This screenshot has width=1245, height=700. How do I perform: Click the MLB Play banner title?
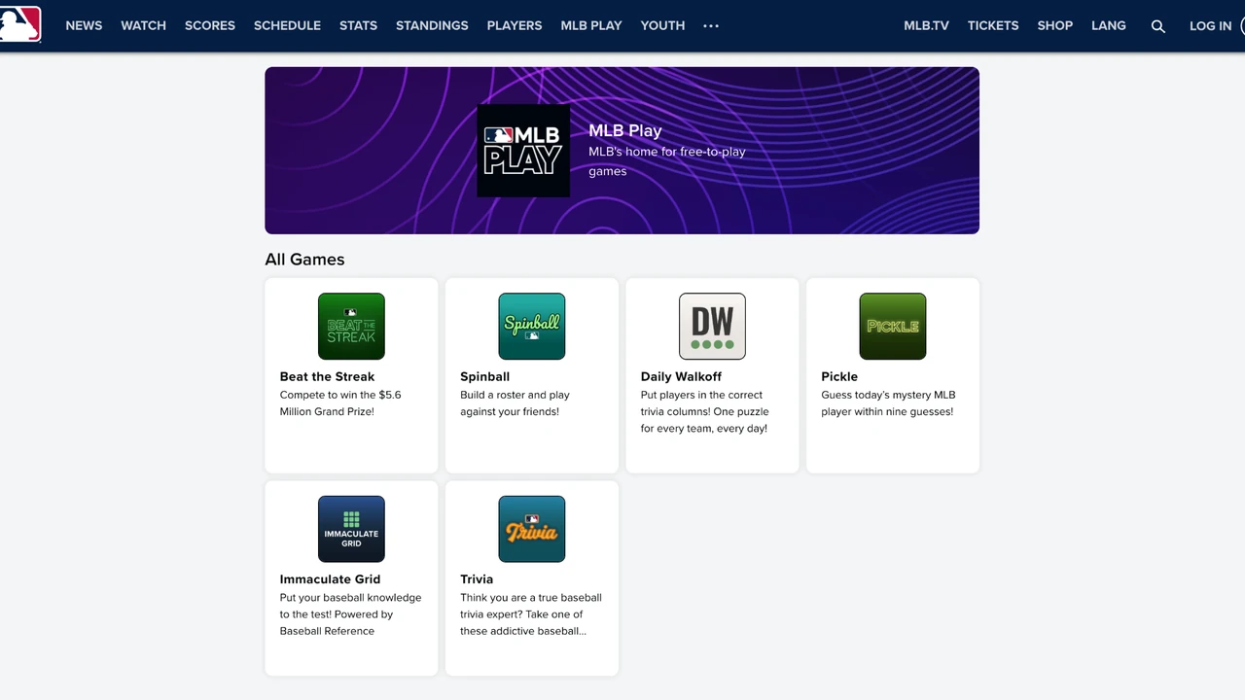coord(625,130)
